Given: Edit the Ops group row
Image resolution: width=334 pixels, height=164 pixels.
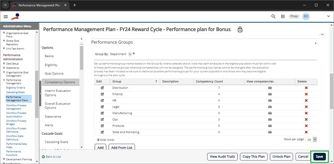Looking at the screenshot, I should (102, 119).
